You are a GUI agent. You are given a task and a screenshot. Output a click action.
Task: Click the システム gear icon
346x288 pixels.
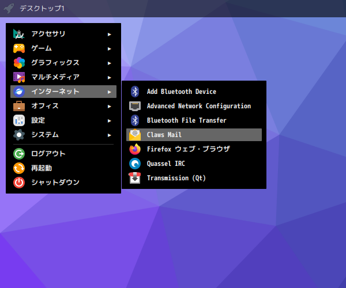pos(19,135)
